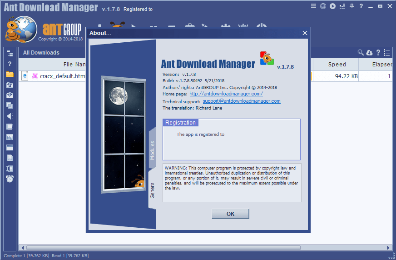This screenshot has width=396, height=260.
Task: Click the antGROUP globe logo
Action: (21, 29)
